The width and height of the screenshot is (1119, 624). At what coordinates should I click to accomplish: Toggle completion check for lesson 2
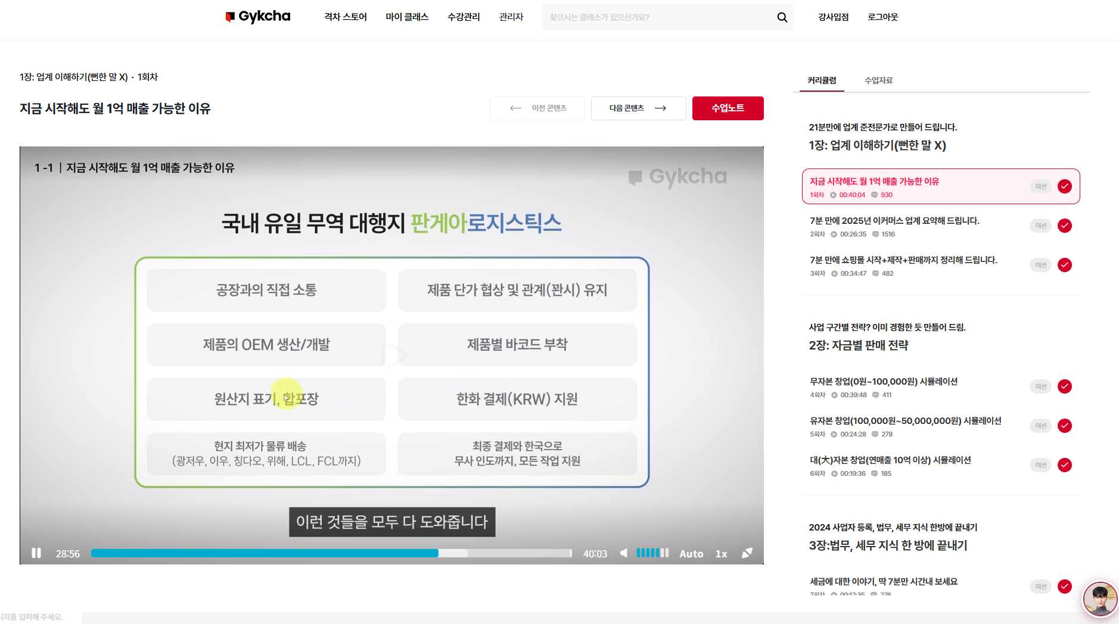[1064, 226]
